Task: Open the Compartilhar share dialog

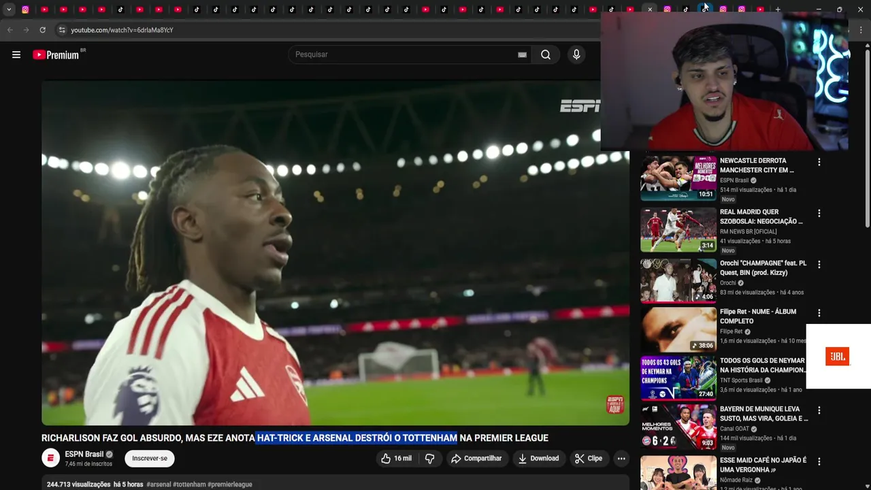Action: click(476, 459)
